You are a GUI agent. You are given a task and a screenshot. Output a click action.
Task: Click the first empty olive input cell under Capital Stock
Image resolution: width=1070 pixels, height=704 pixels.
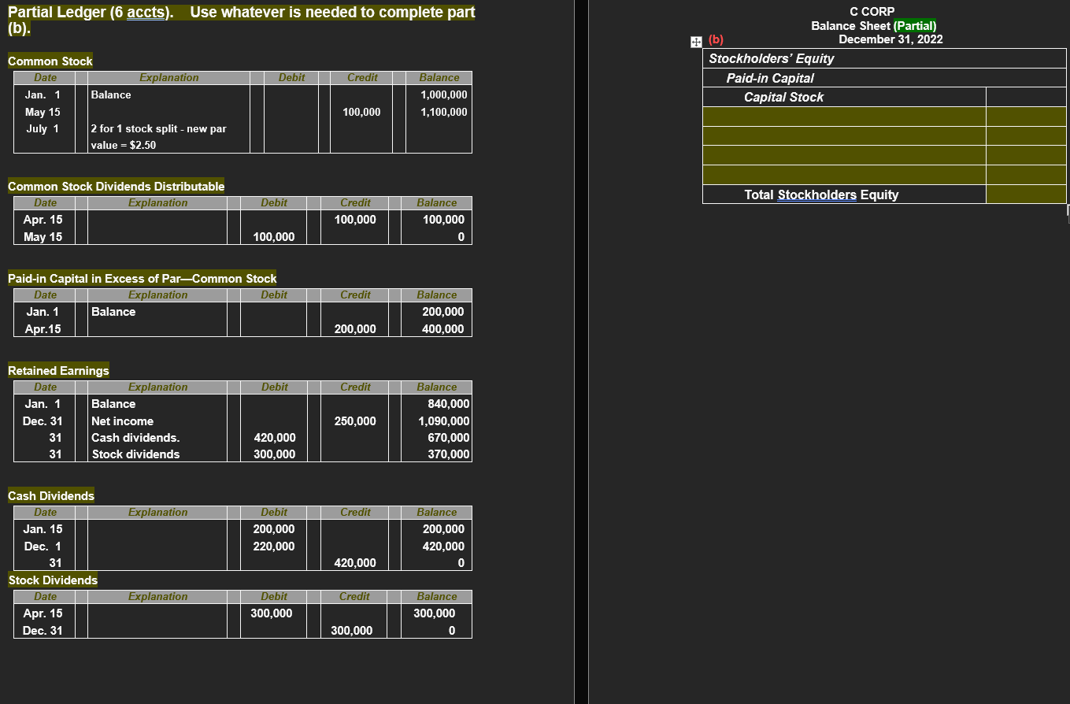[843, 116]
